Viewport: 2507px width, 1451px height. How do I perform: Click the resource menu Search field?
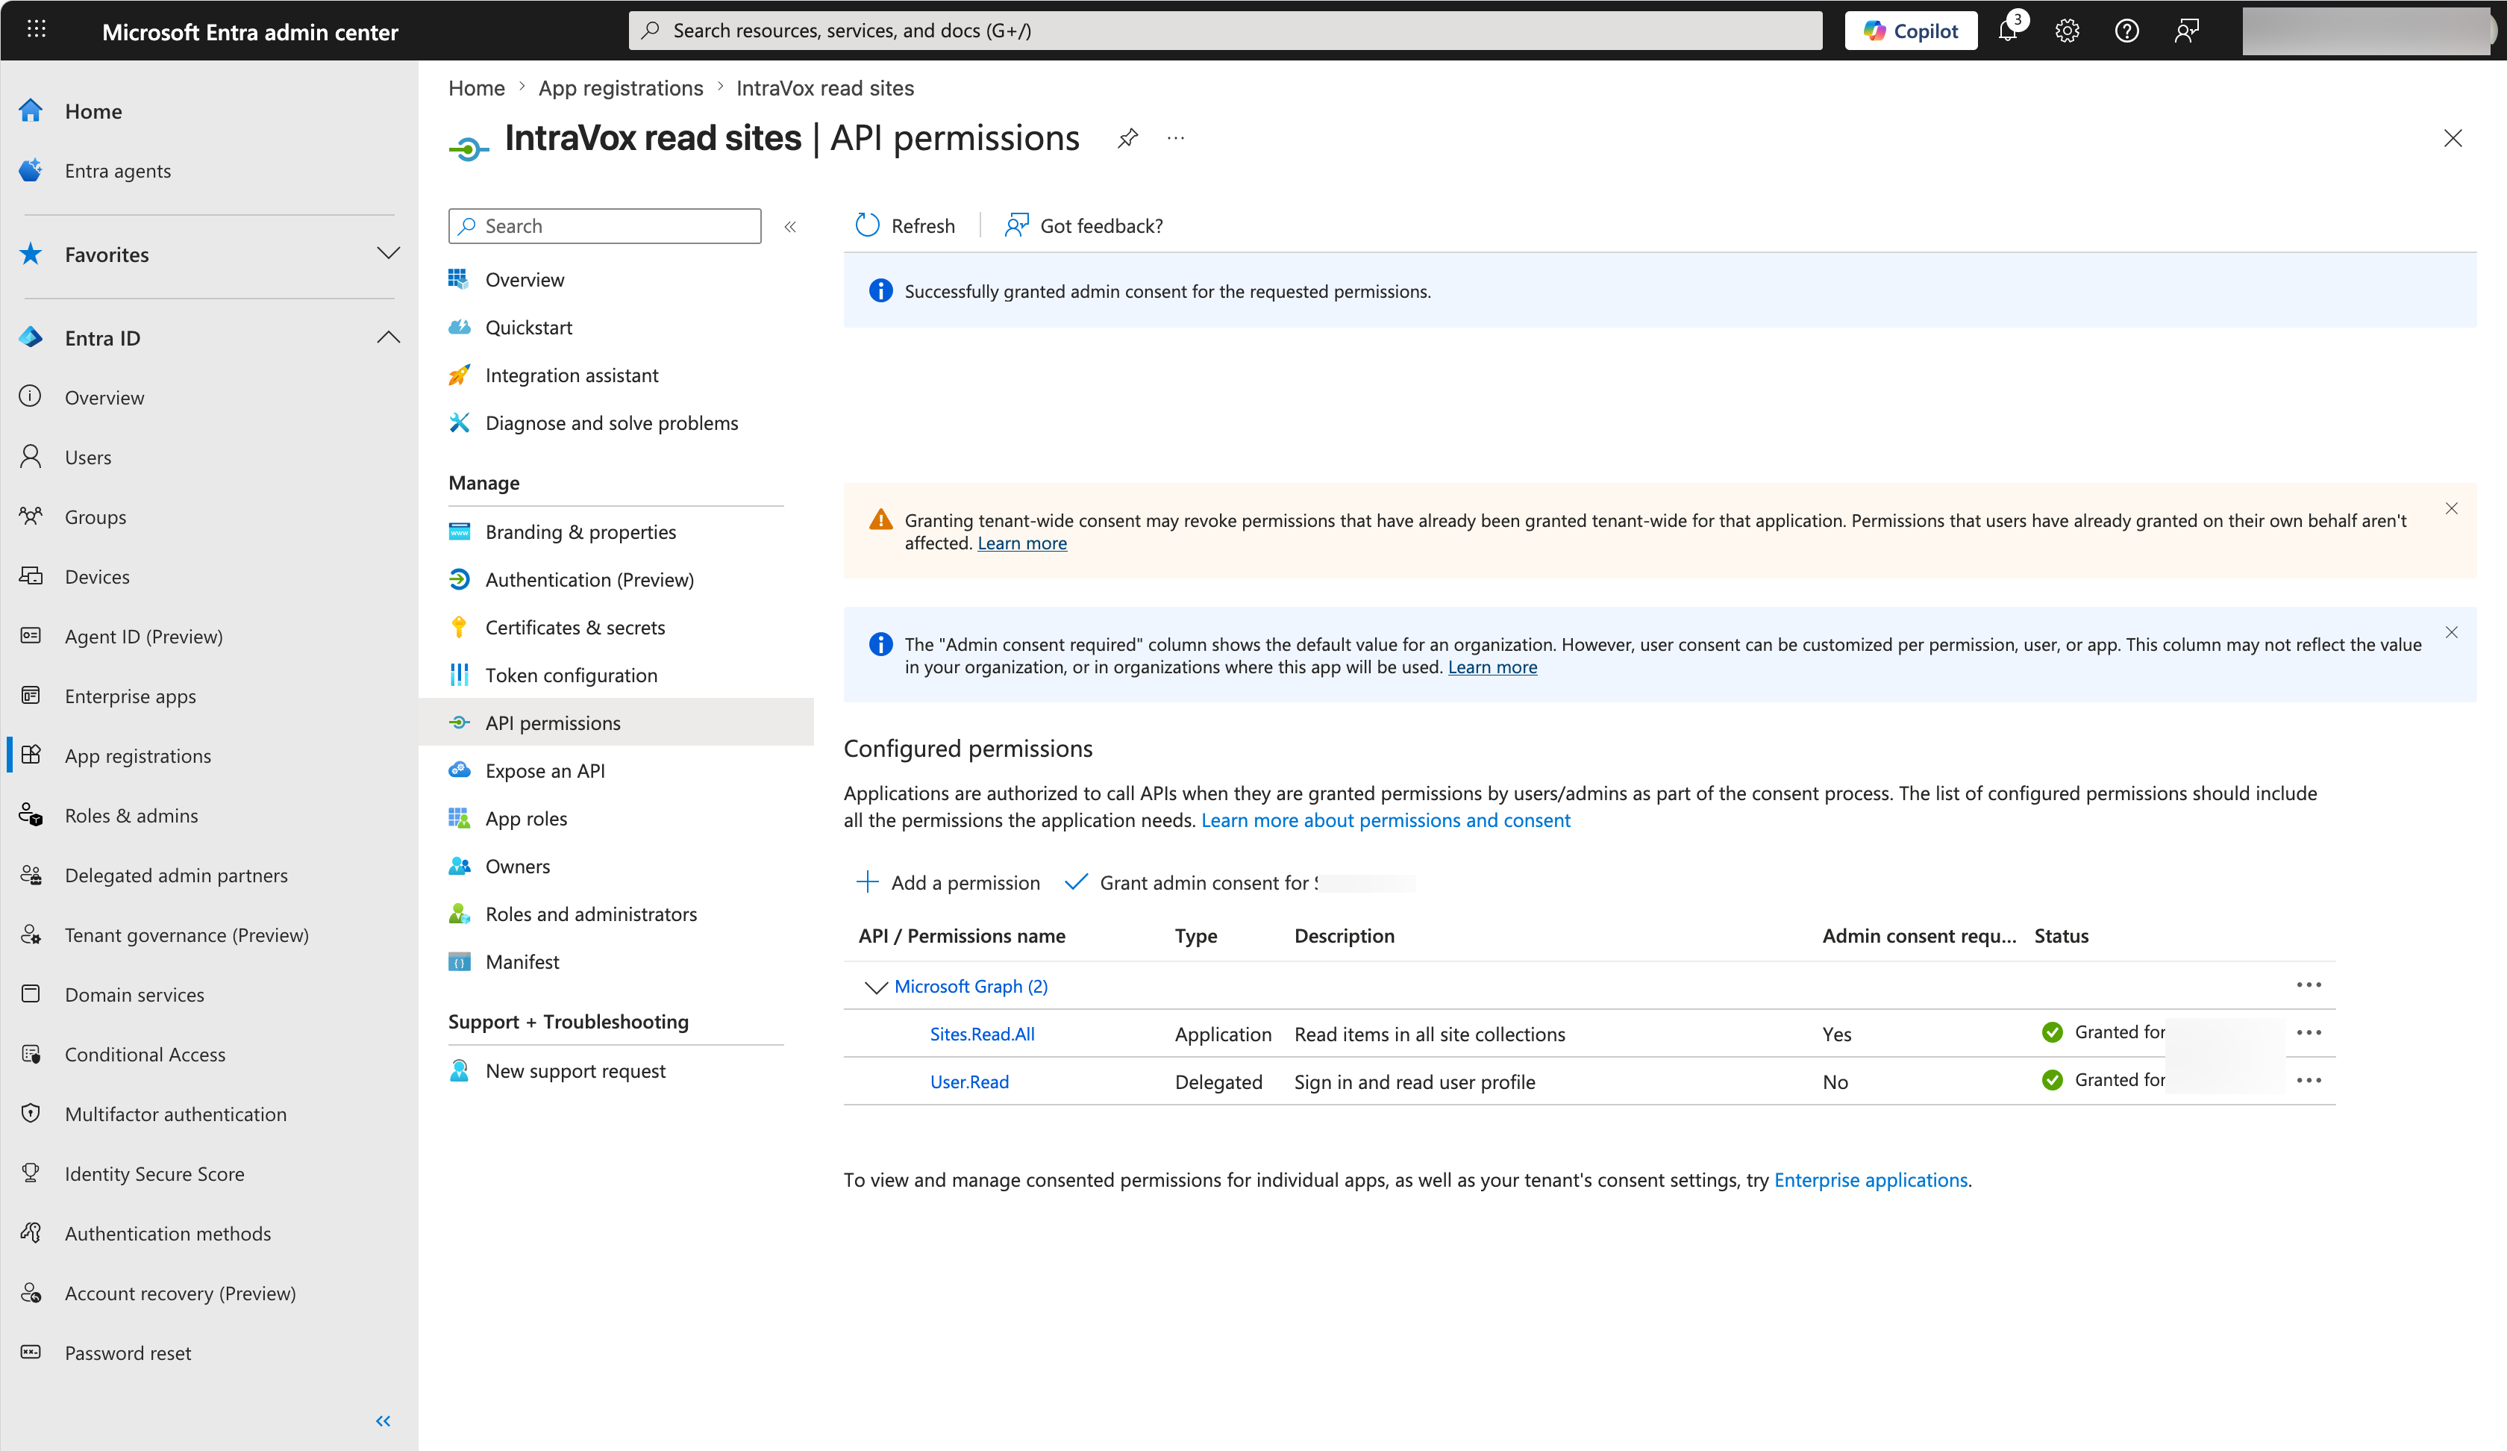pos(605,226)
